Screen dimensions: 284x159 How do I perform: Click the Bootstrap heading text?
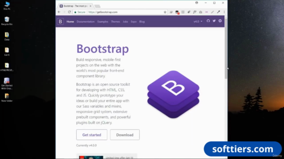(103, 49)
